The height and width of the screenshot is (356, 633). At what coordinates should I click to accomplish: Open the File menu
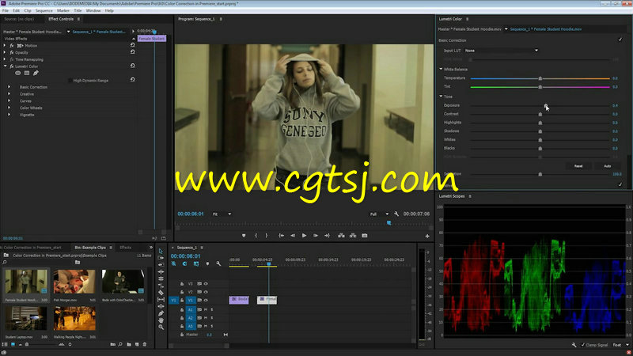pyautogui.click(x=6, y=10)
